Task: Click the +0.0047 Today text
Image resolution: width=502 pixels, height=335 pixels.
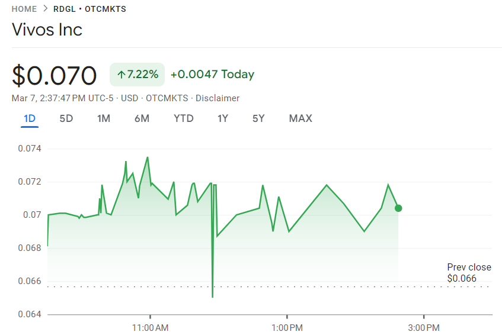Action: click(212, 74)
